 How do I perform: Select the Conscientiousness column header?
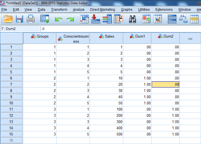(x=73, y=38)
